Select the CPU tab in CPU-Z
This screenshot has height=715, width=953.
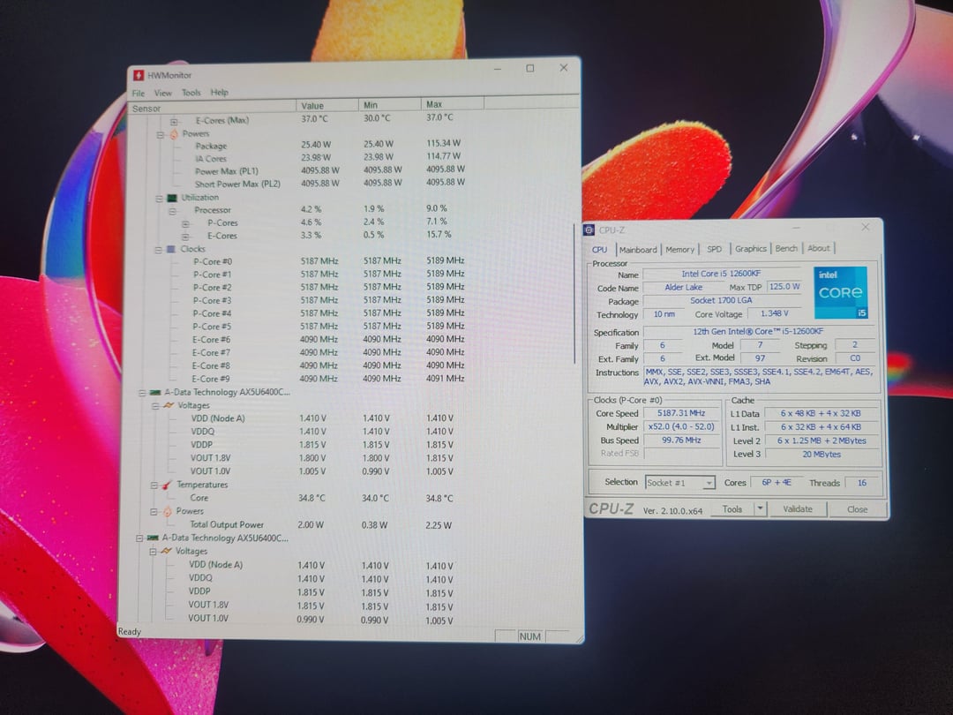coord(600,249)
